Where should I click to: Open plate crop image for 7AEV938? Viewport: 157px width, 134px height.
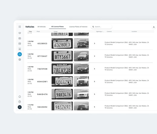[x=62, y=69]
